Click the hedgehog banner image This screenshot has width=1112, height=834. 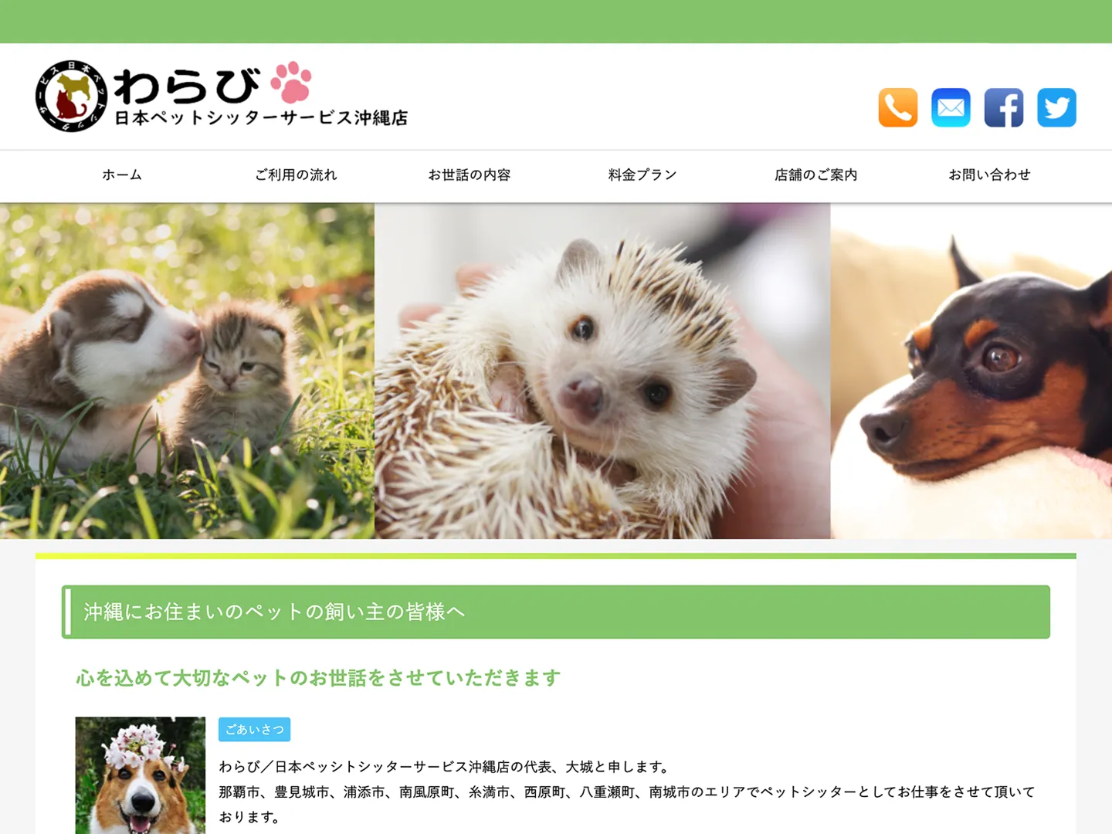602,371
